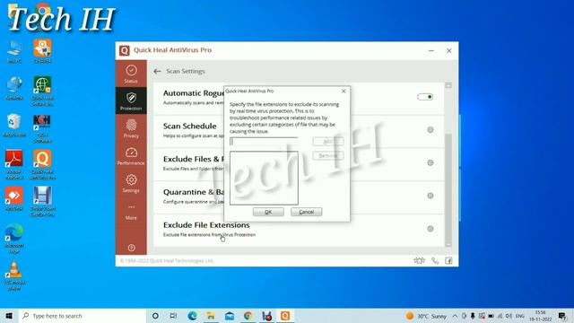The image size is (574, 323).
Task: Select Quick Heal Secure Browse desktop shortcut
Action: tap(42, 92)
